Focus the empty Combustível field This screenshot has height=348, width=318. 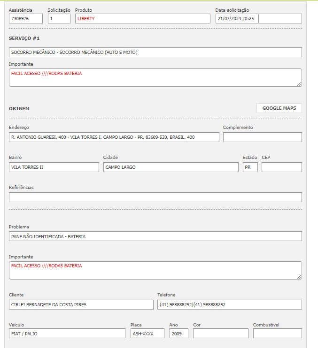tap(277, 333)
